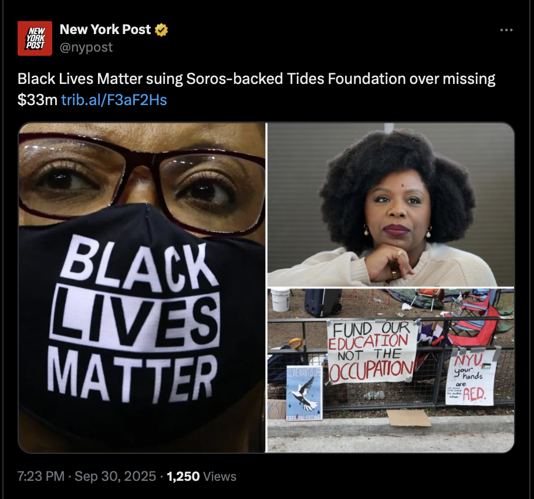This screenshot has width=534, height=499.
Task: Open the three-dot more options menu
Action: pos(506,31)
